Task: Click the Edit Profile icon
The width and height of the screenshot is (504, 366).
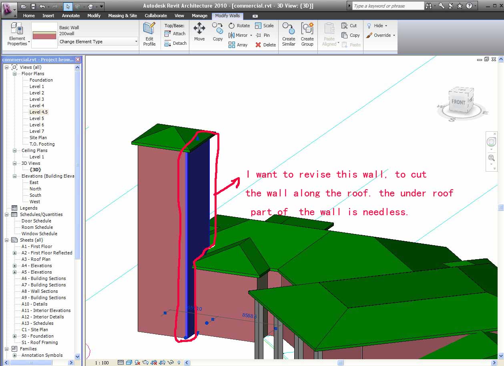Action: pos(149,34)
